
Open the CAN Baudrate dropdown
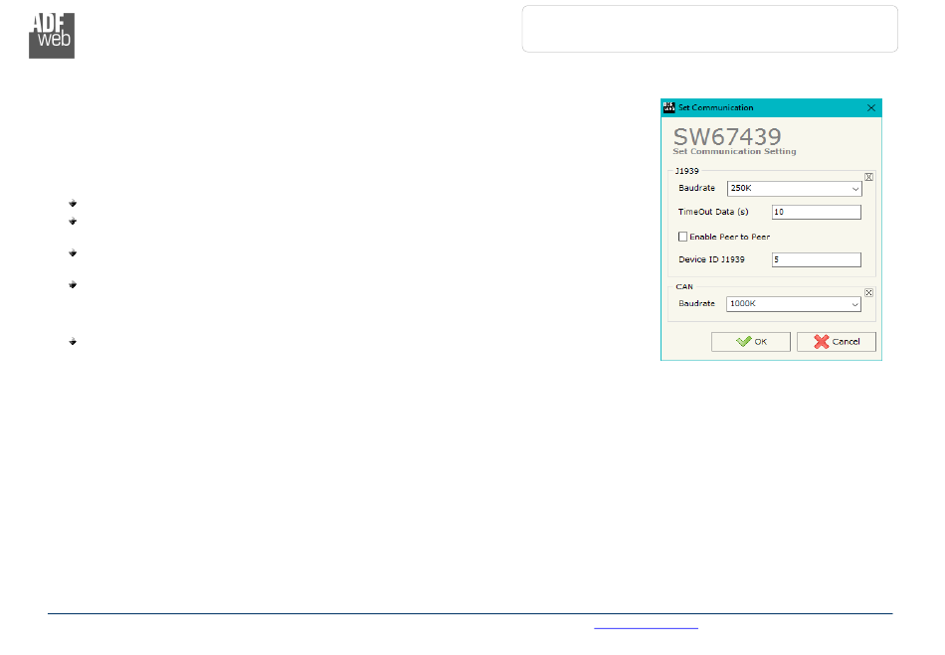794,304
